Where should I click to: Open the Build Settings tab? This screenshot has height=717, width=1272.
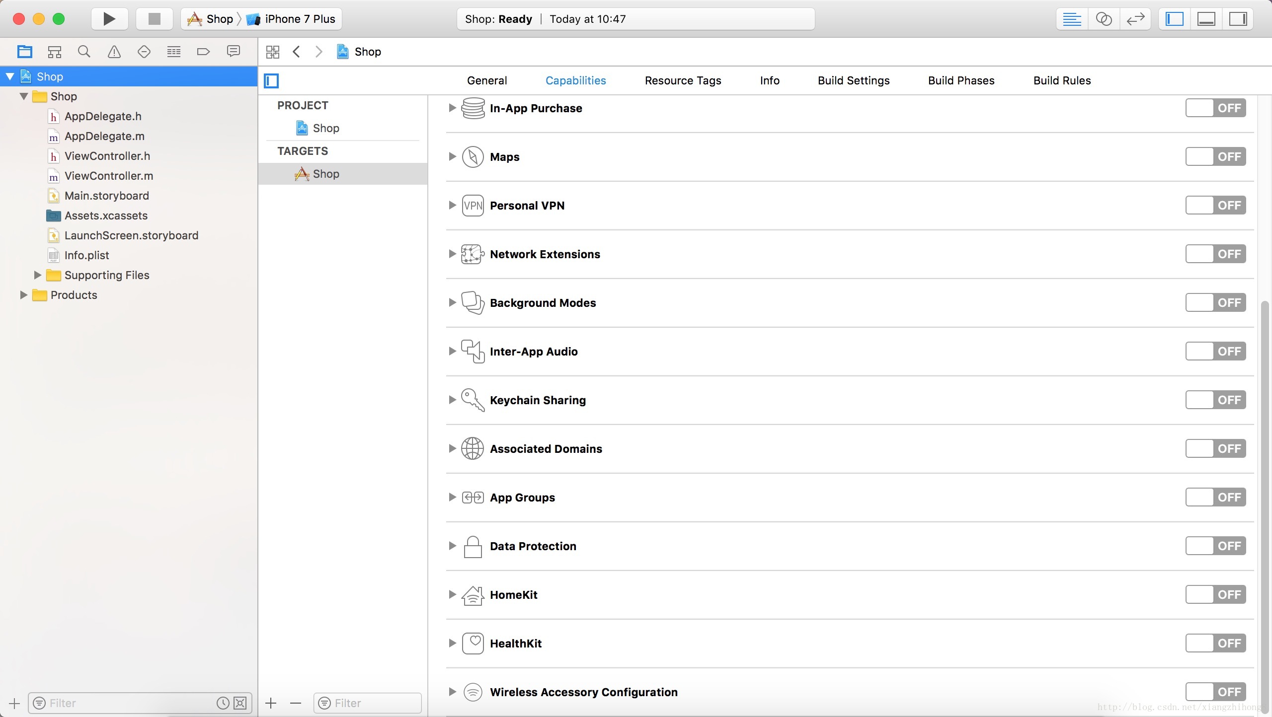[854, 80]
